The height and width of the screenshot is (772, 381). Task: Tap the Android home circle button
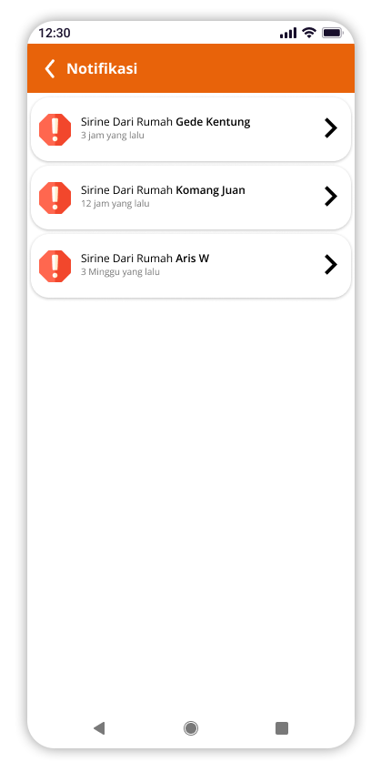coord(191,728)
